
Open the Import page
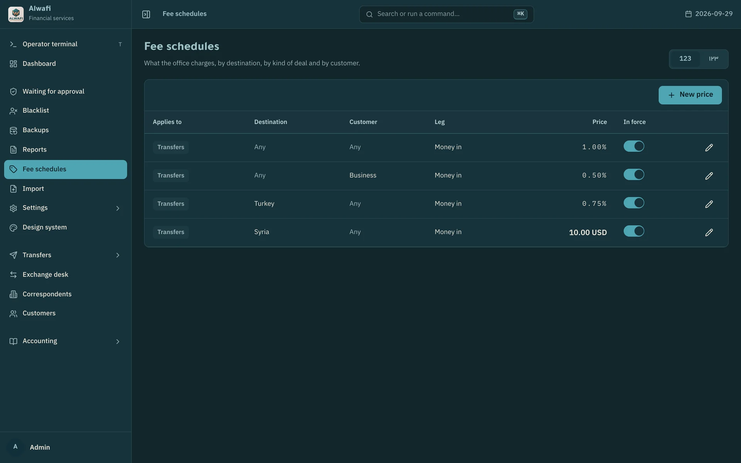click(66, 189)
